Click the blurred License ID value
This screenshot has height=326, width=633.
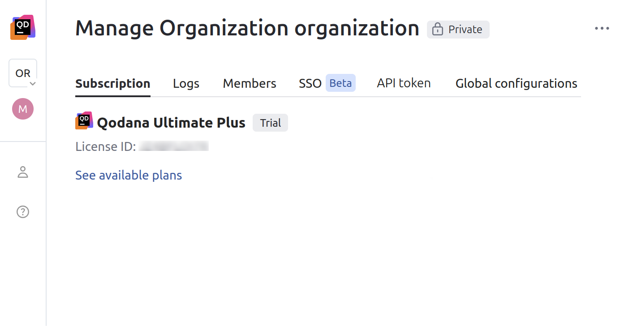[x=173, y=146]
